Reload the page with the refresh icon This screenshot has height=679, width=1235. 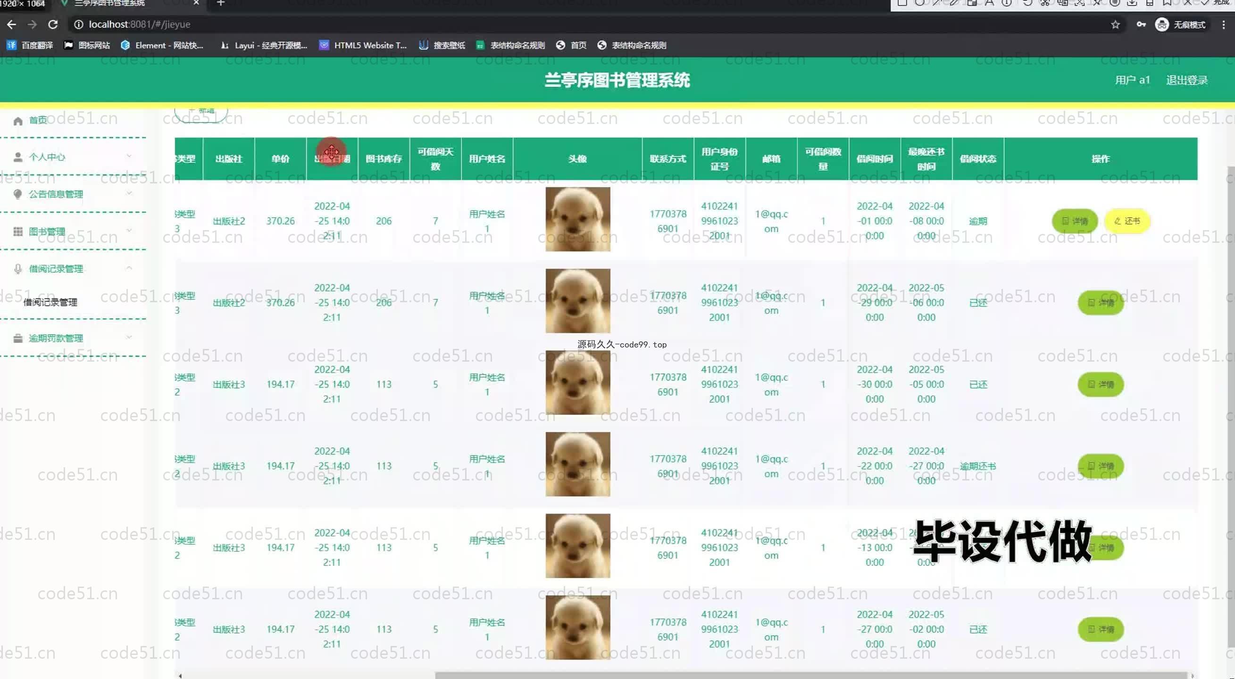pyautogui.click(x=53, y=25)
